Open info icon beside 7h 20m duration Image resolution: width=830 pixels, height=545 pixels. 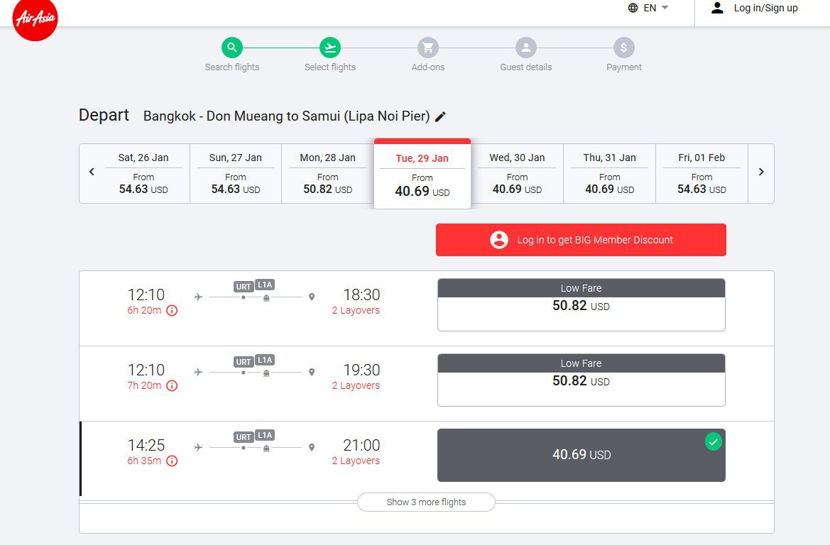[172, 386]
